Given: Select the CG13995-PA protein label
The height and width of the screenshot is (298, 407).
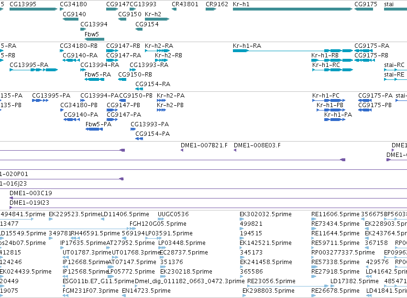Looking at the screenshot, I should 51,96.
